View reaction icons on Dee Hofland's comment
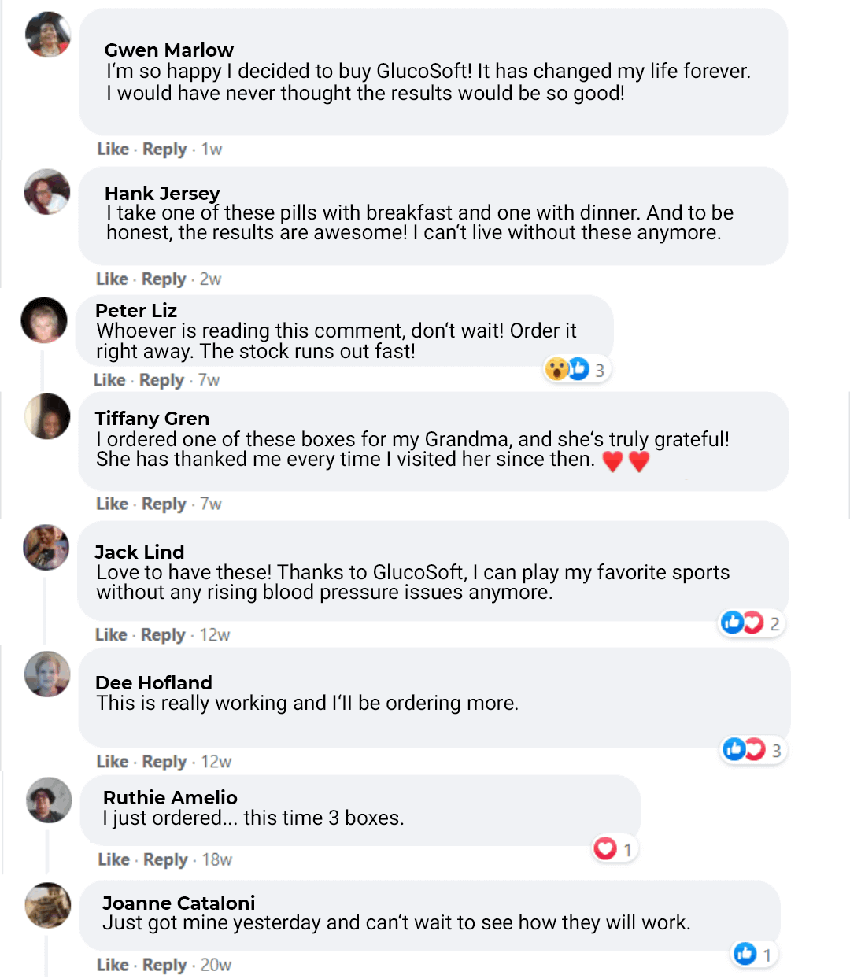This screenshot has width=850, height=979. pyautogui.click(x=745, y=749)
